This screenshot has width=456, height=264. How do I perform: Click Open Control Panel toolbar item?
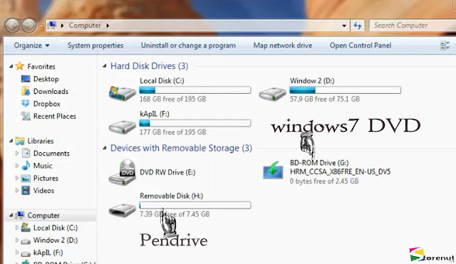(x=361, y=46)
